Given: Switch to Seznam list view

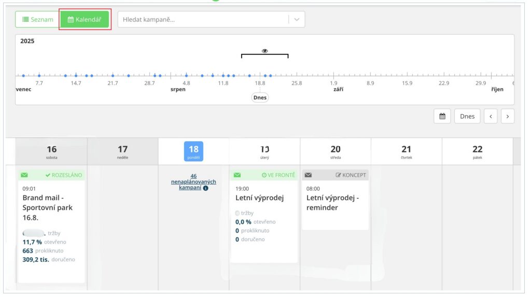Looking at the screenshot, I should (x=37, y=20).
